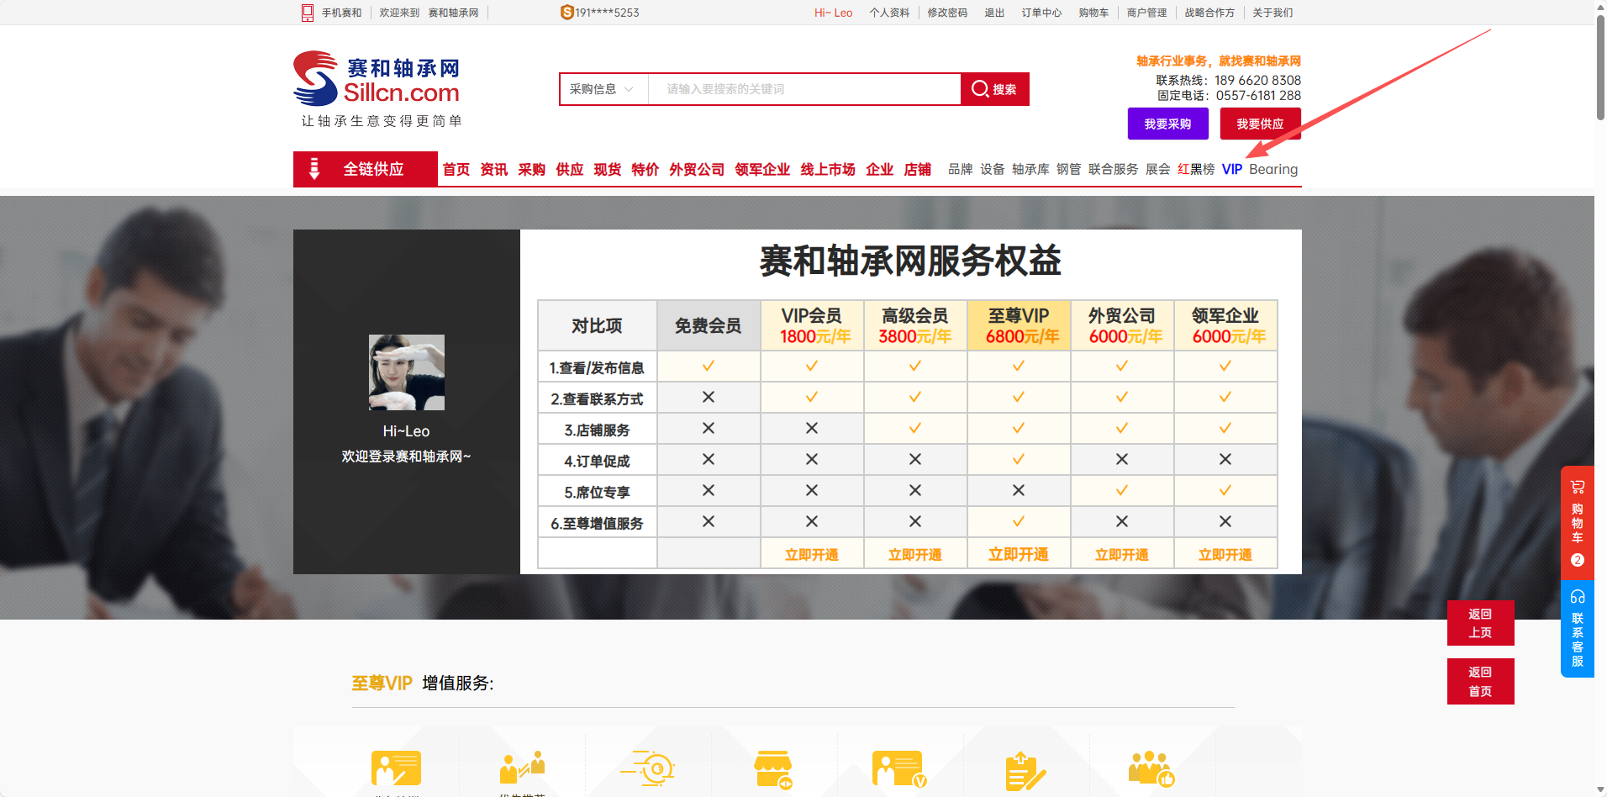This screenshot has width=1607, height=797.
Task: Click into the keyword search input field
Action: point(803,89)
